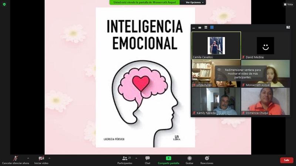This screenshot has width=296, height=166.
Task: Start recording with Grabar
Action: tap(189, 160)
